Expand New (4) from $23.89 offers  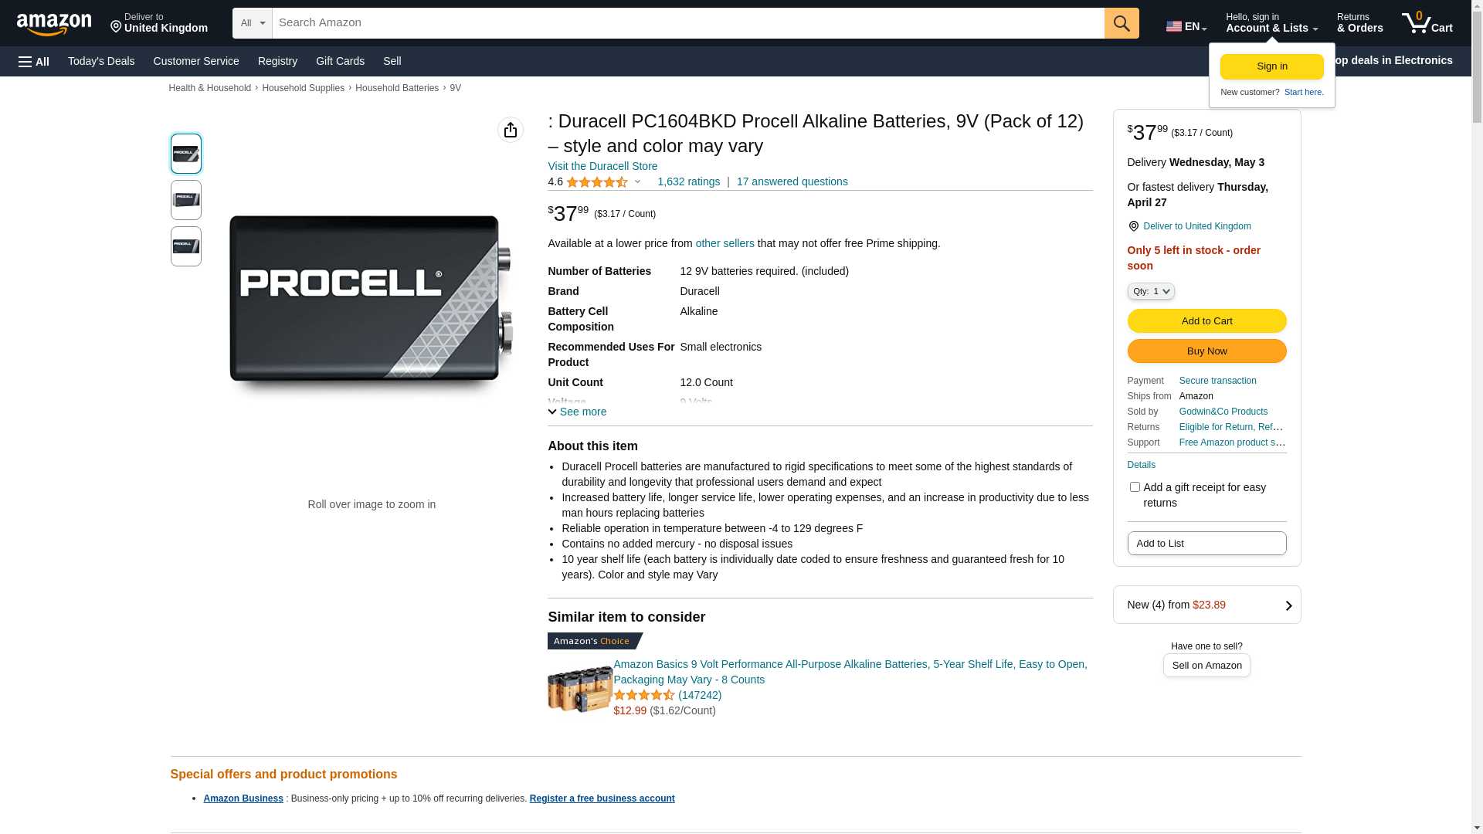point(1206,605)
